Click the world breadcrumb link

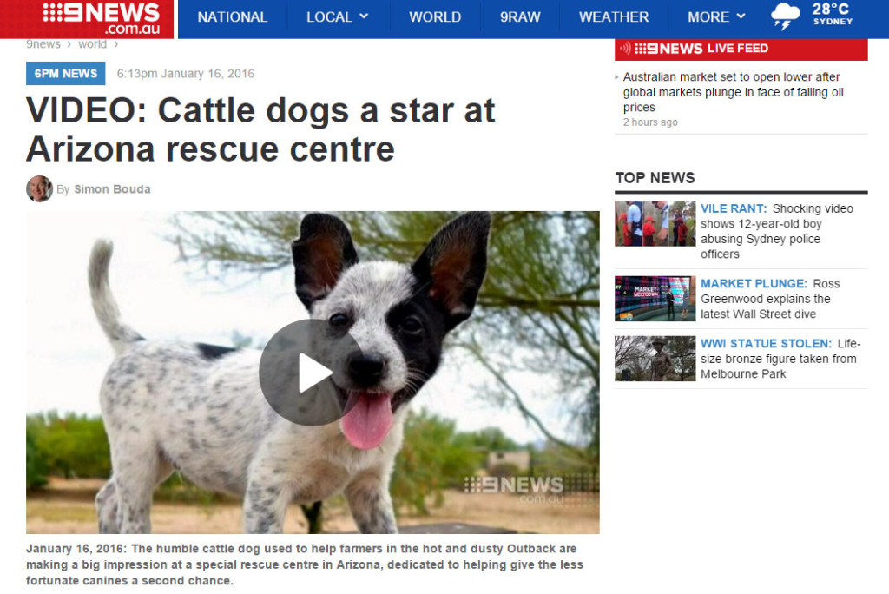point(92,44)
